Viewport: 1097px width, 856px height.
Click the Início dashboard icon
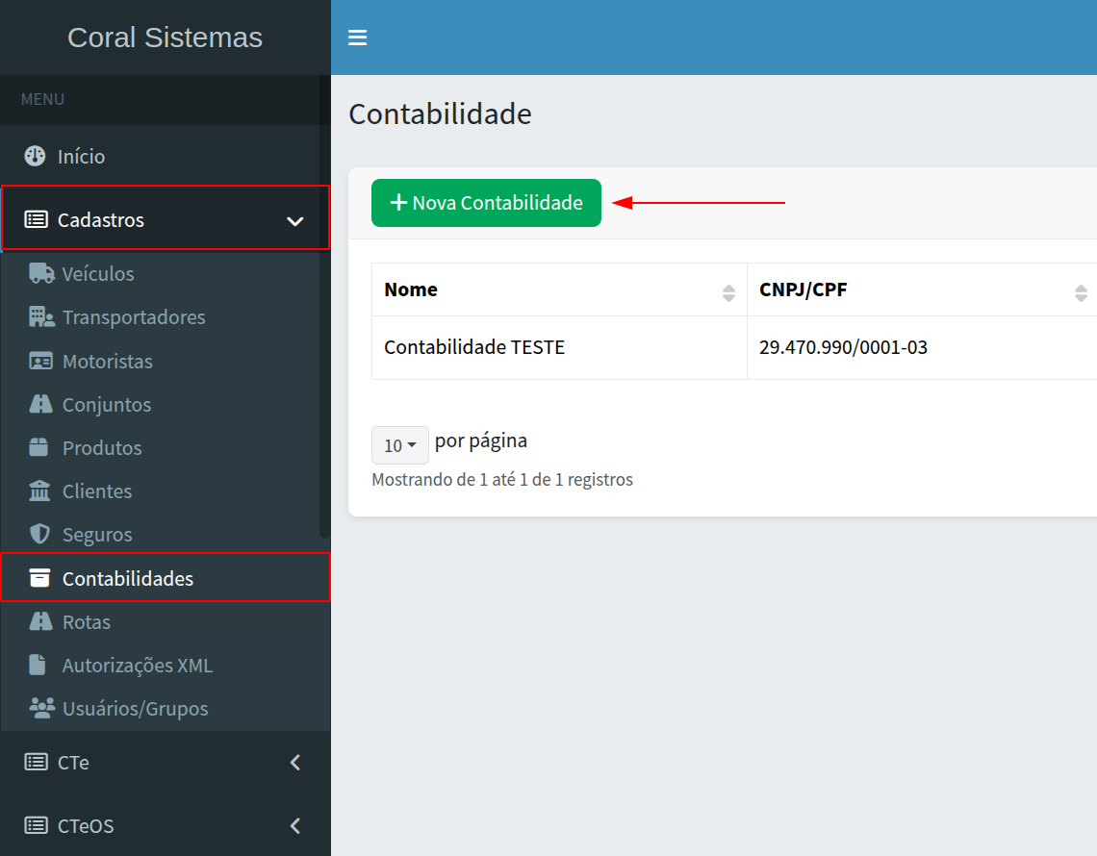(x=36, y=156)
